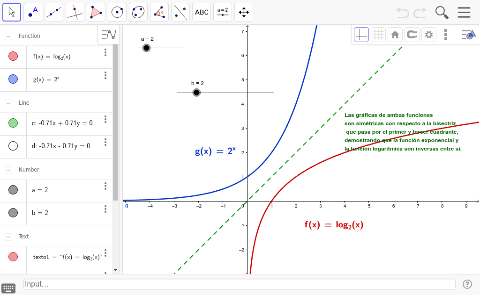Collapse the Text group

point(8,237)
